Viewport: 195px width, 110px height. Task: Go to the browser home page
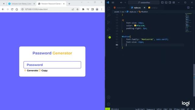point(17,9)
